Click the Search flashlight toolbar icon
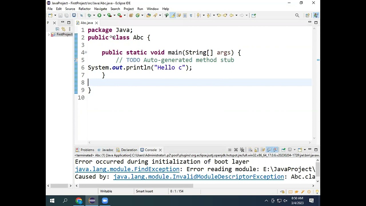This screenshot has height=206, width=366. [x=155, y=15]
